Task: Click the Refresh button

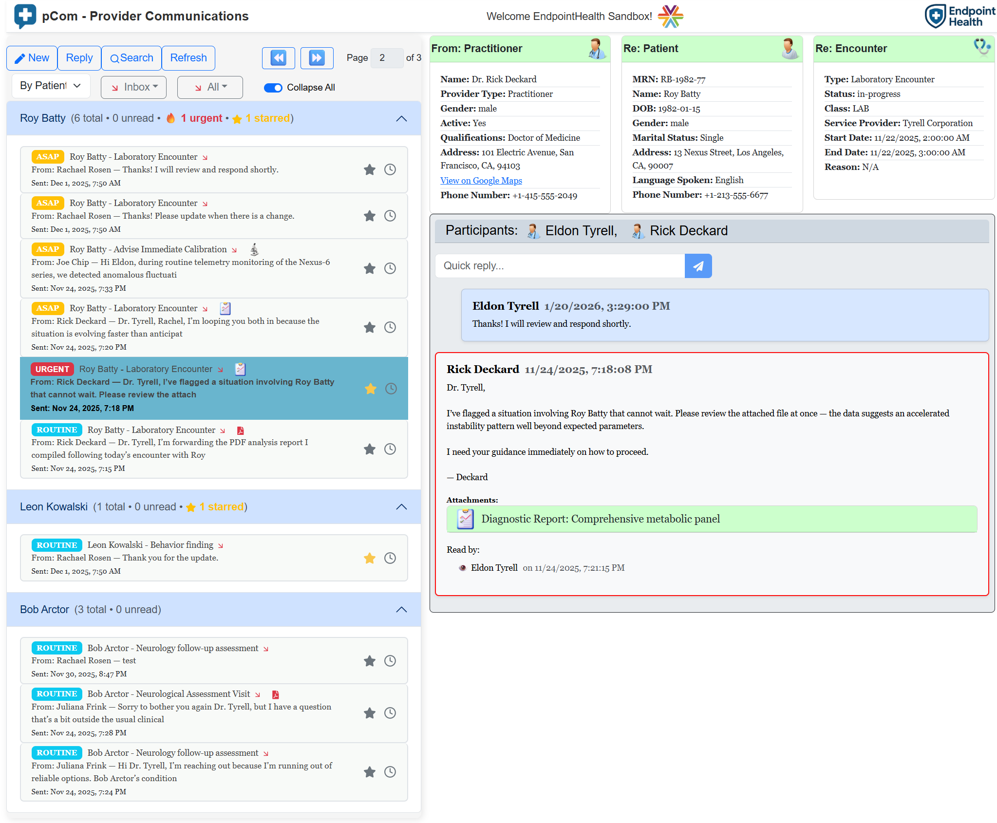Action: 188,58
